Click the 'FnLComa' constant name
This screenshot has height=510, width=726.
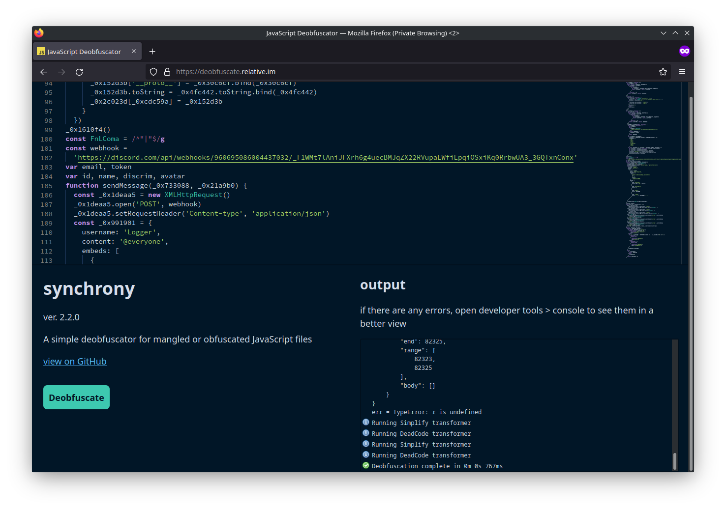pos(105,139)
